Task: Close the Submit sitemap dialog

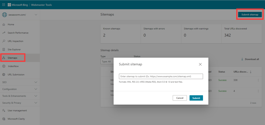Action: (x=200, y=64)
